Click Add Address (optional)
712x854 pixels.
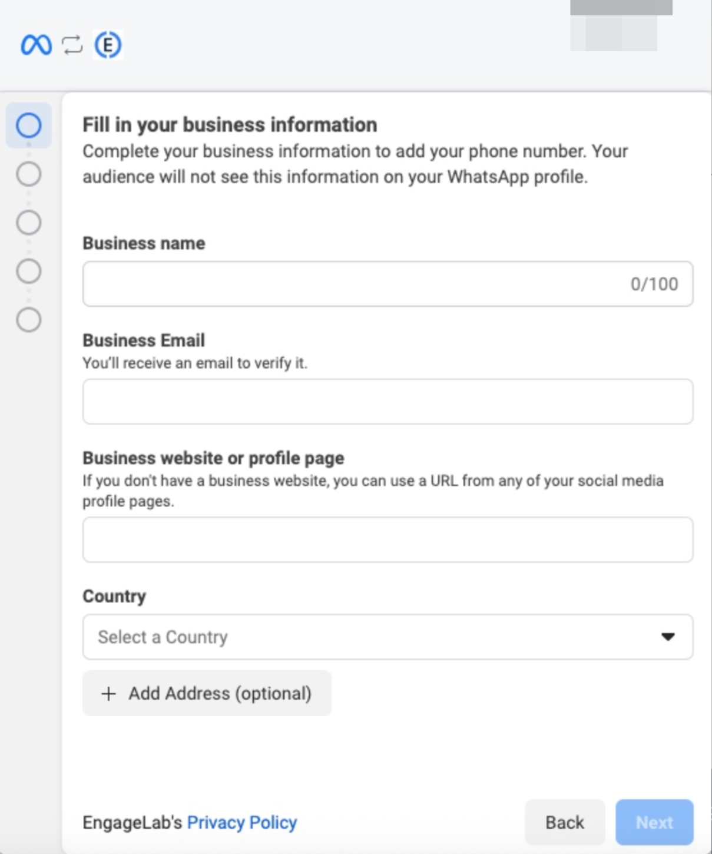[207, 693]
